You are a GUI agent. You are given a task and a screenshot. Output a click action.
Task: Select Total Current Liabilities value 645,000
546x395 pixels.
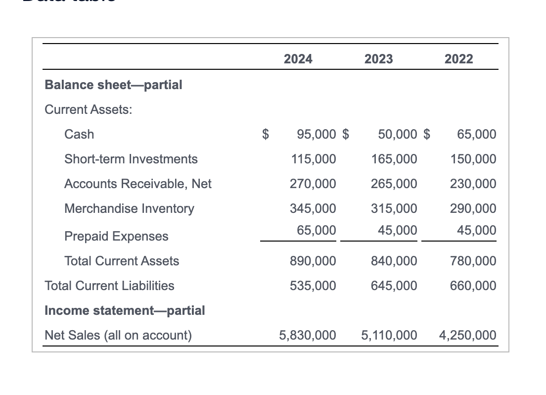click(x=394, y=286)
